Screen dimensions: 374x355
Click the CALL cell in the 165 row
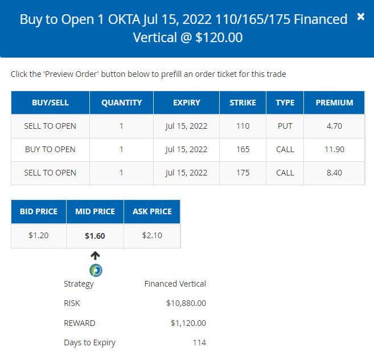click(285, 149)
